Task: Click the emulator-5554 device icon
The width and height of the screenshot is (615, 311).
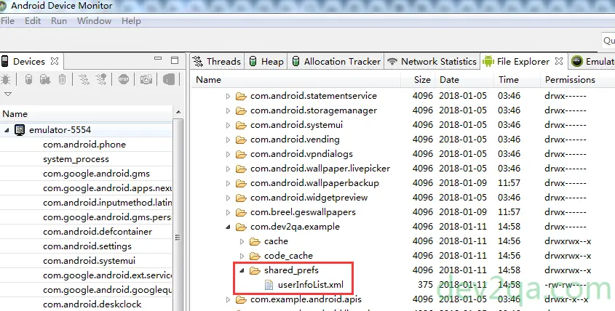Action: pos(20,130)
